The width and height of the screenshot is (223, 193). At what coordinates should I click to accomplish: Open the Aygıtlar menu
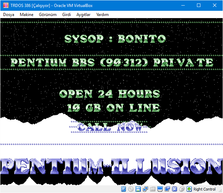coord(83,15)
